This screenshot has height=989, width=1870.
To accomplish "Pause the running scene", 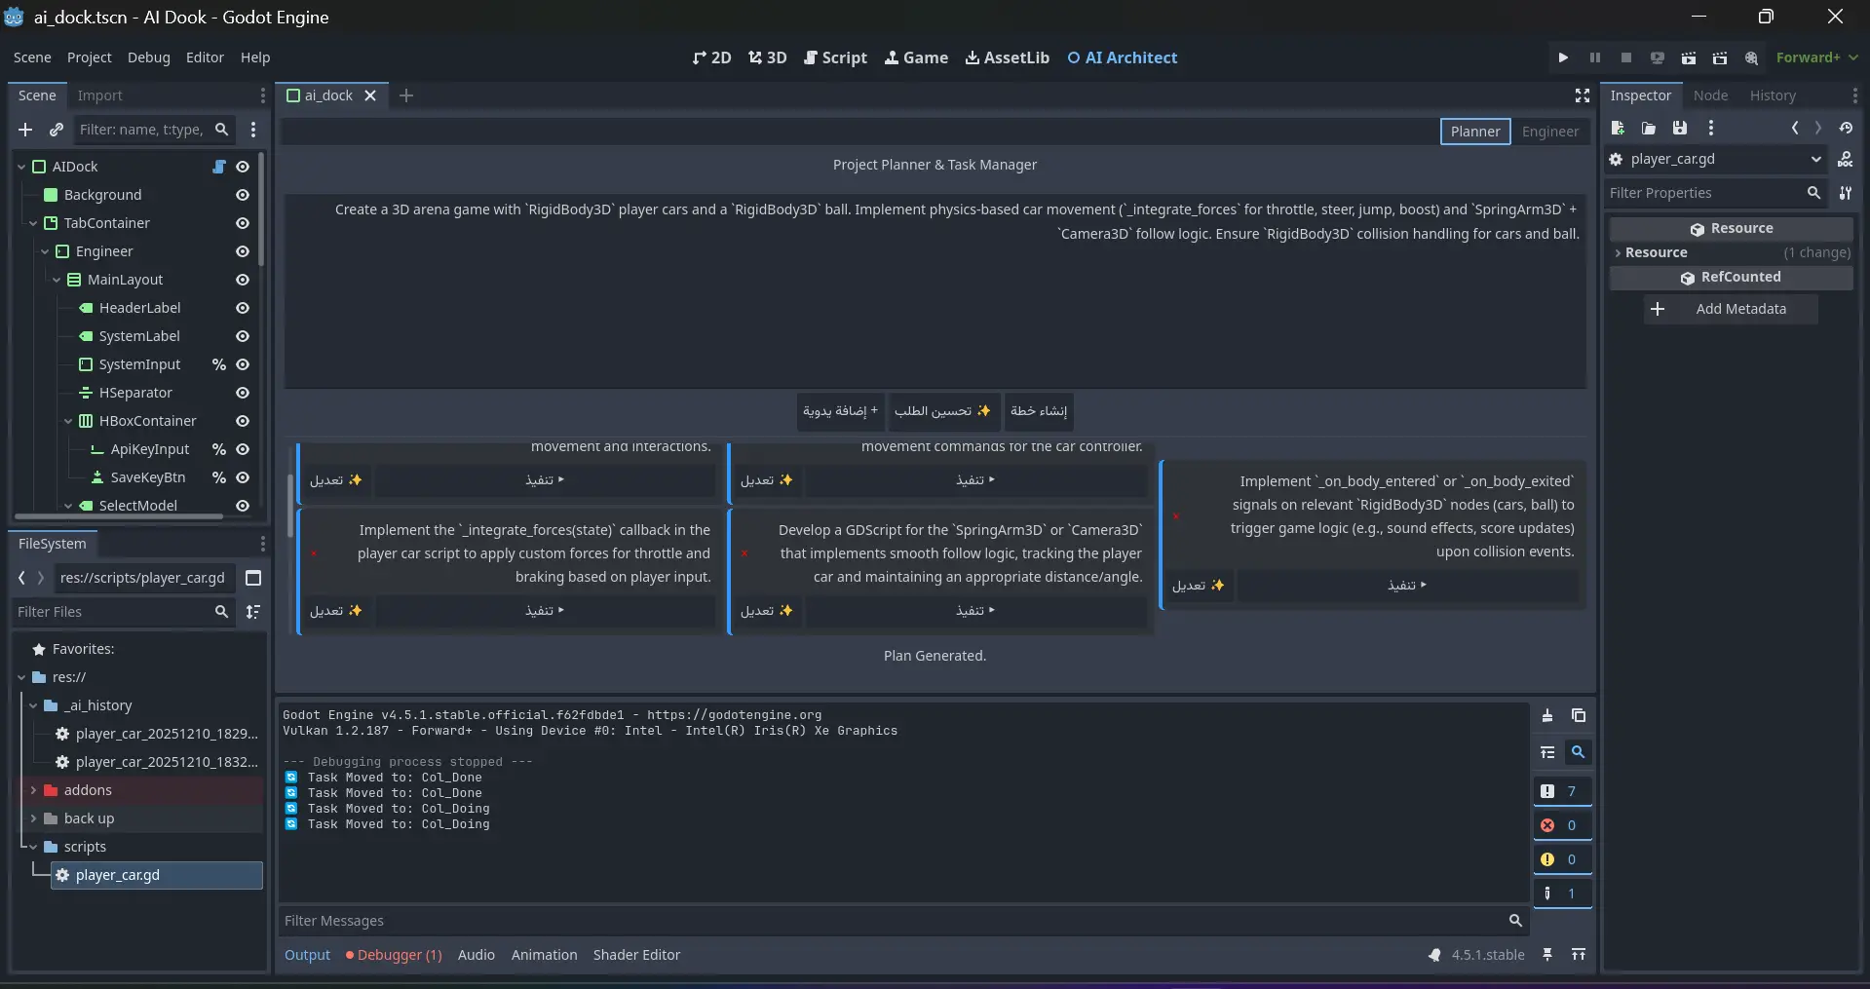I will point(1594,57).
